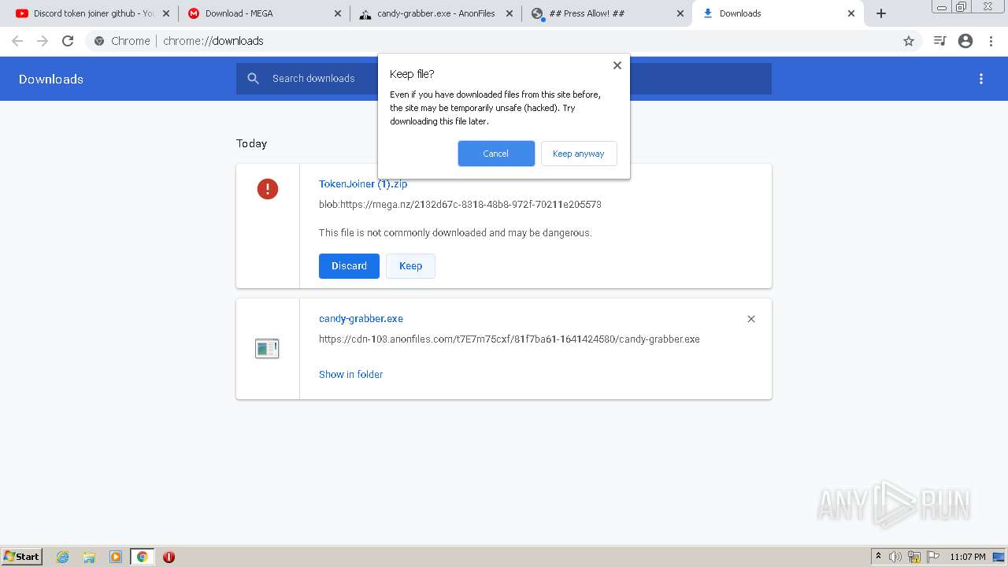
Task: Close the MEGA tab
Action: pyautogui.click(x=338, y=13)
